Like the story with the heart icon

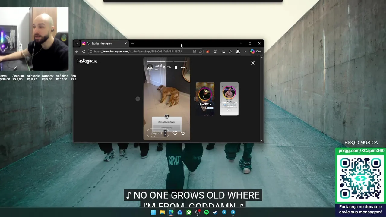(175, 133)
